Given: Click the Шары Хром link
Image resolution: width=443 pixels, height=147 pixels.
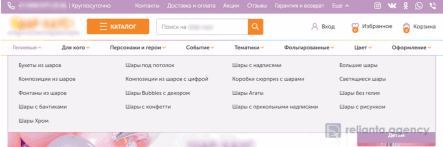Looking at the screenshot, I should (33, 121).
